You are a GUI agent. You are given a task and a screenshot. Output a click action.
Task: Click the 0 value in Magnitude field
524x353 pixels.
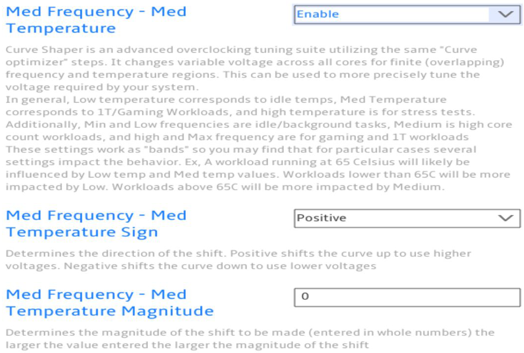click(305, 296)
